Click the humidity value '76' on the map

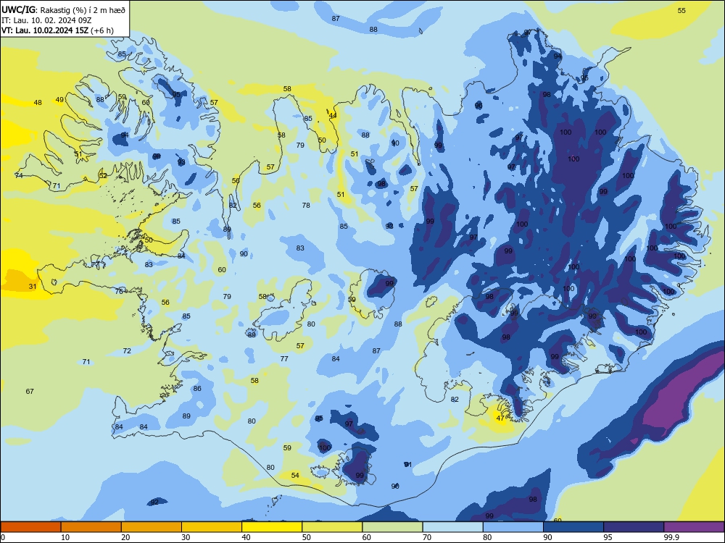click(120, 291)
